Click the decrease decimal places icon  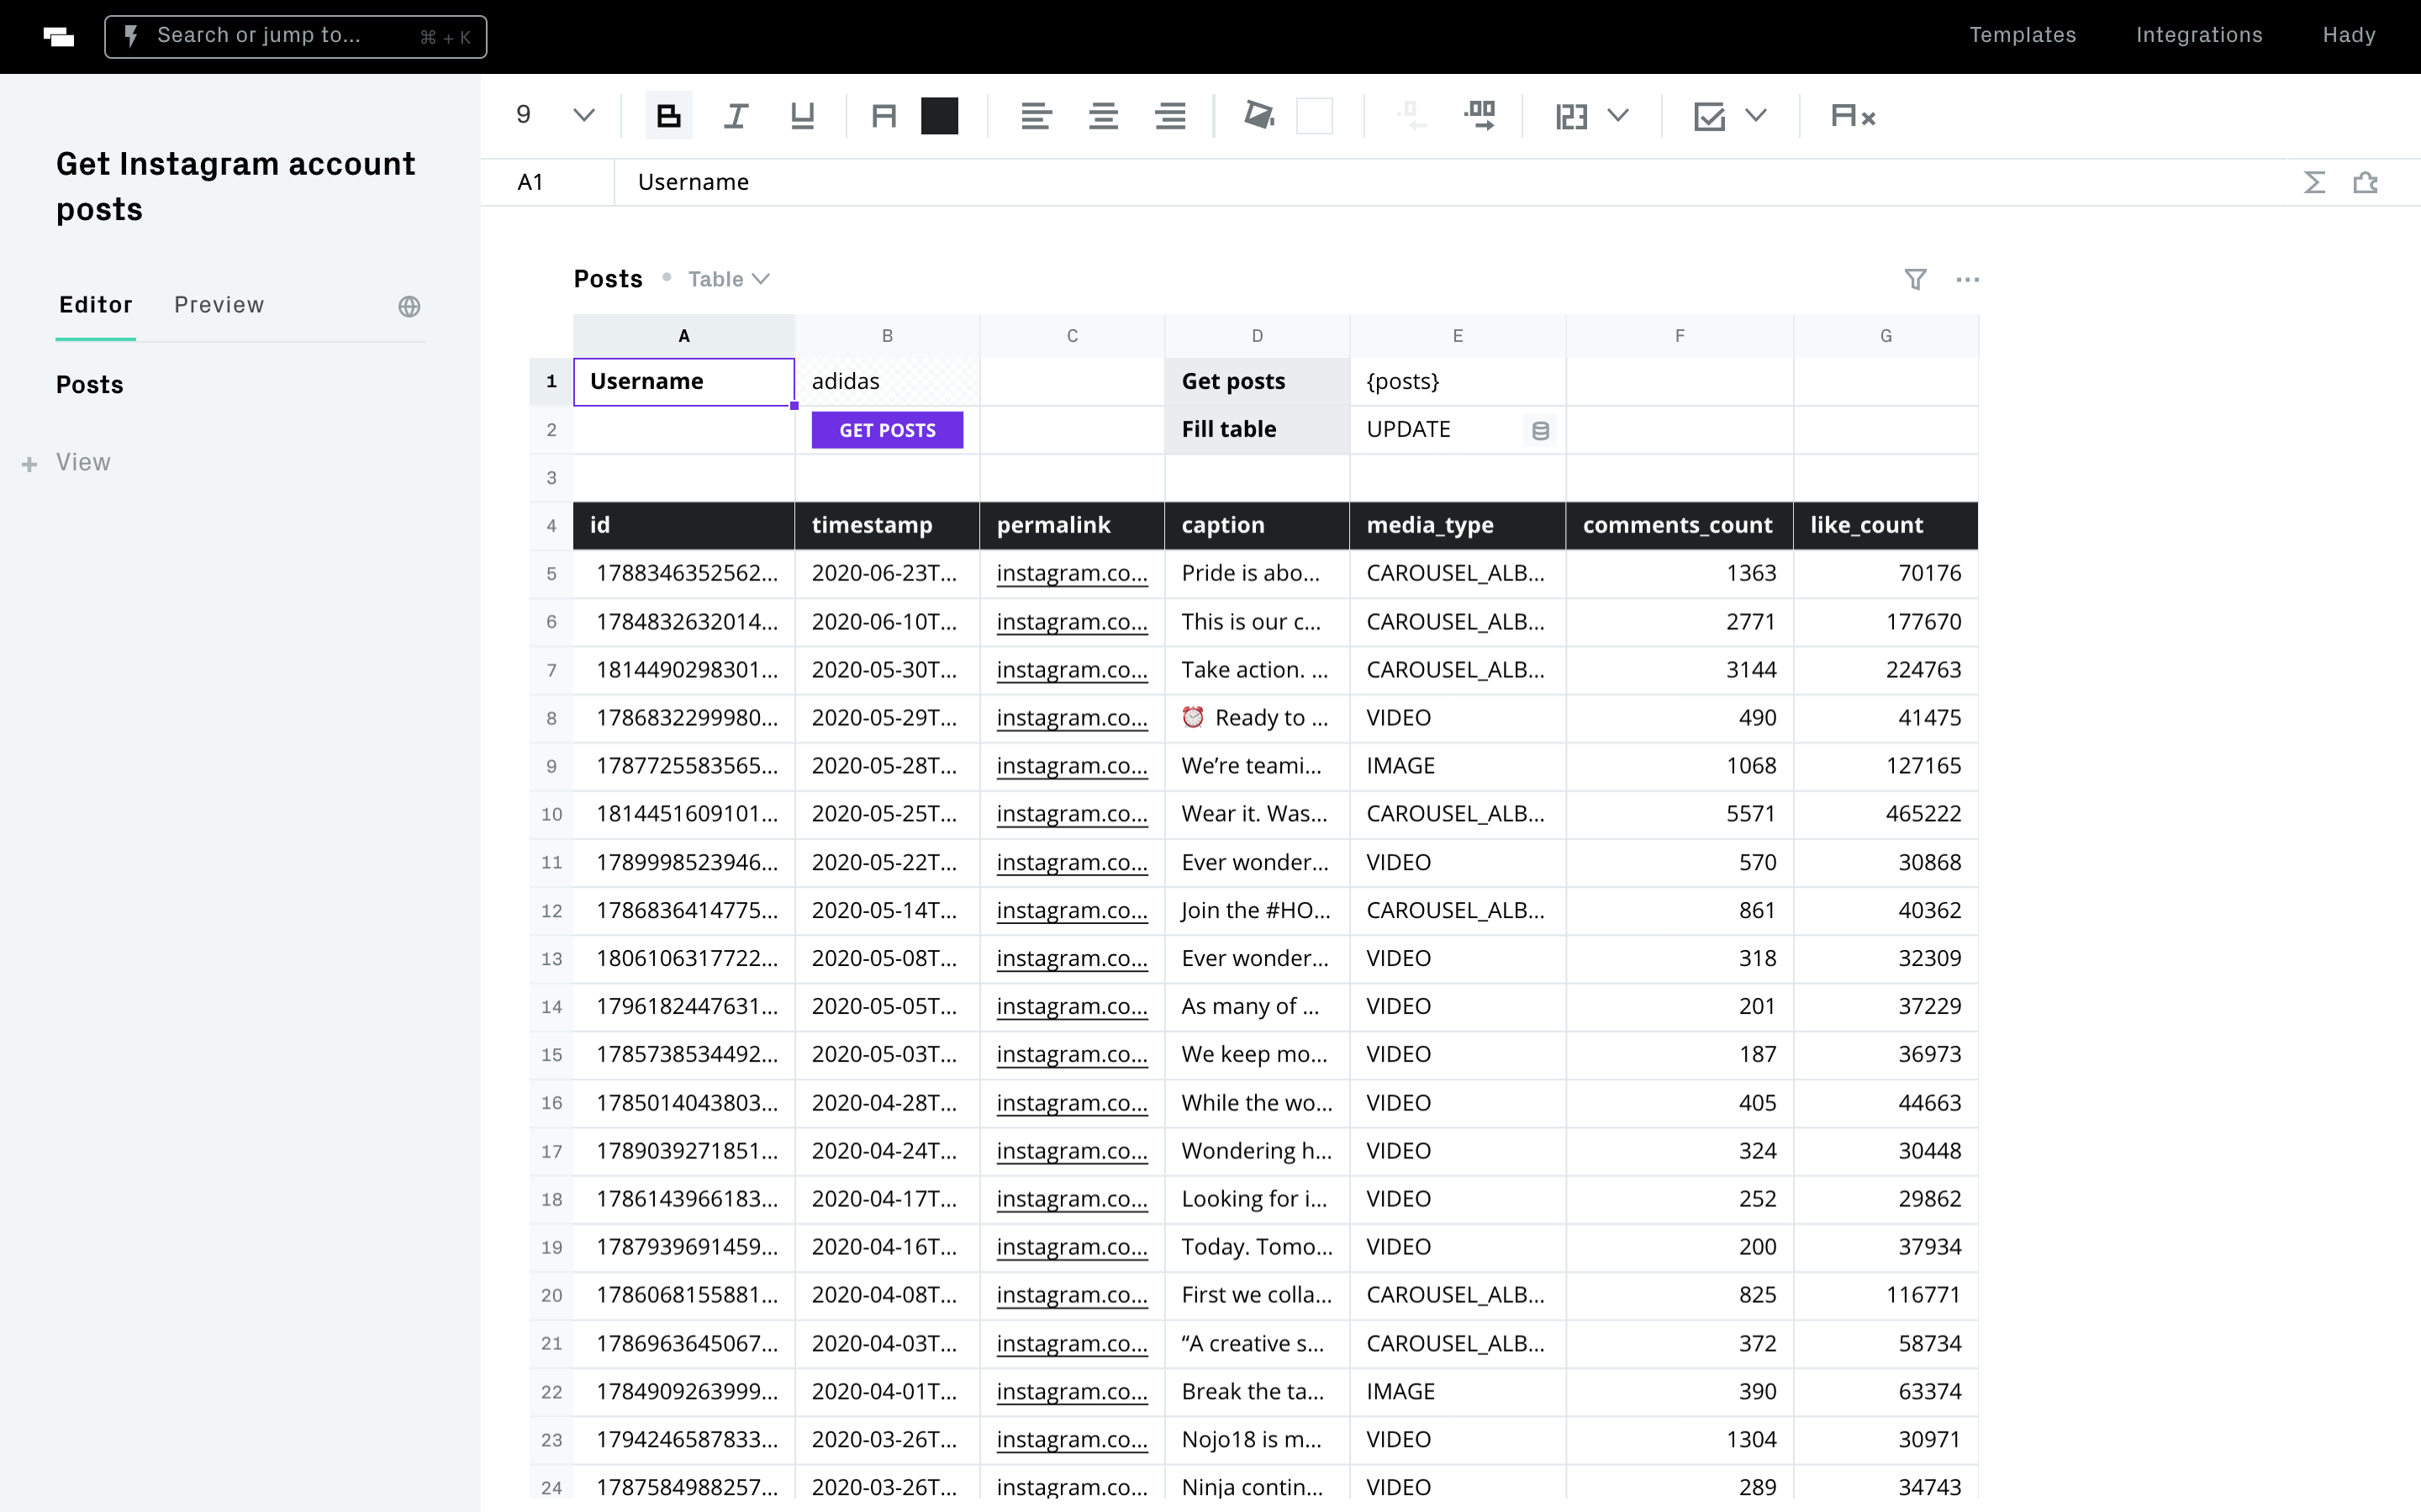tap(1411, 116)
